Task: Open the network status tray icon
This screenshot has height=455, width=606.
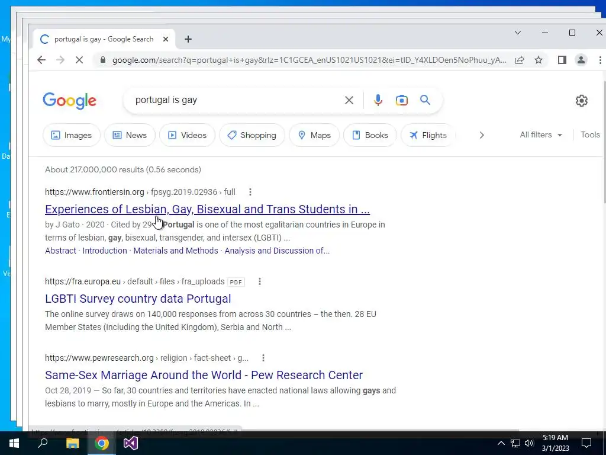Action: tap(515, 443)
